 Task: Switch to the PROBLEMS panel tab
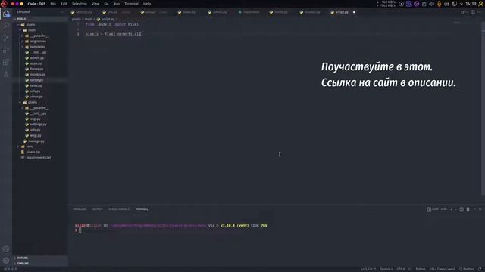point(80,209)
